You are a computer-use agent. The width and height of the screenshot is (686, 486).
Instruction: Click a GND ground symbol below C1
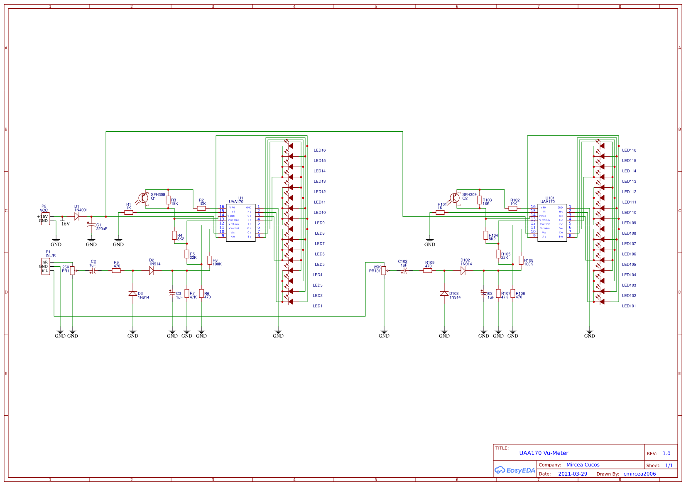point(91,240)
